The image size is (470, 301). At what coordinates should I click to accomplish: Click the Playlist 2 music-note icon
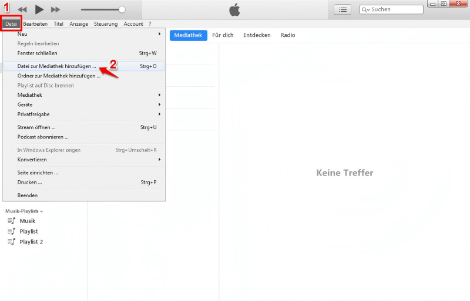(x=11, y=242)
